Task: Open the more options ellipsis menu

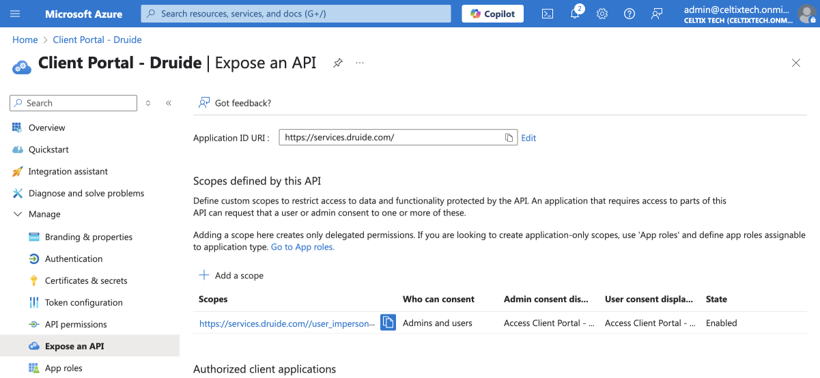Action: point(360,63)
